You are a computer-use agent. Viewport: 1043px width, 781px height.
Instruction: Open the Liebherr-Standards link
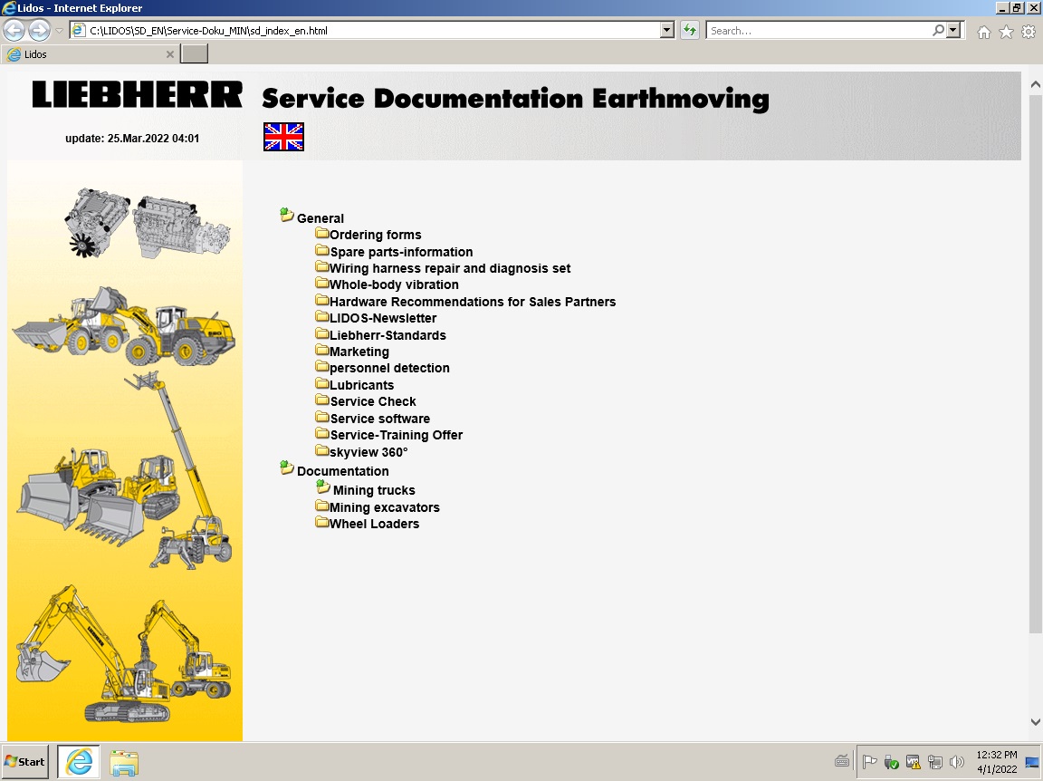click(388, 335)
